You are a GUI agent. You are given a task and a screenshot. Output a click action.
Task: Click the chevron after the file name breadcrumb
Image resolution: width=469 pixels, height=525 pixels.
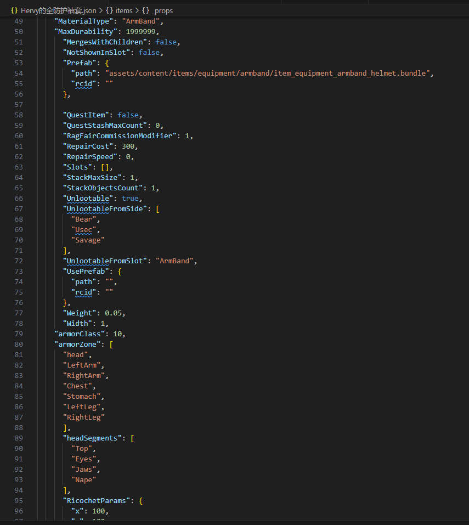[101, 10]
